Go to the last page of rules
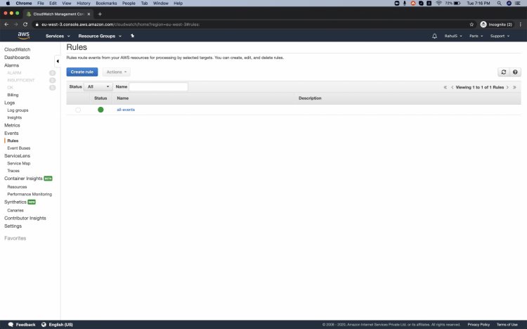The image size is (527, 329). (514, 87)
